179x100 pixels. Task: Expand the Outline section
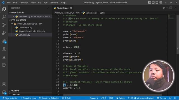[x=10, y=91]
